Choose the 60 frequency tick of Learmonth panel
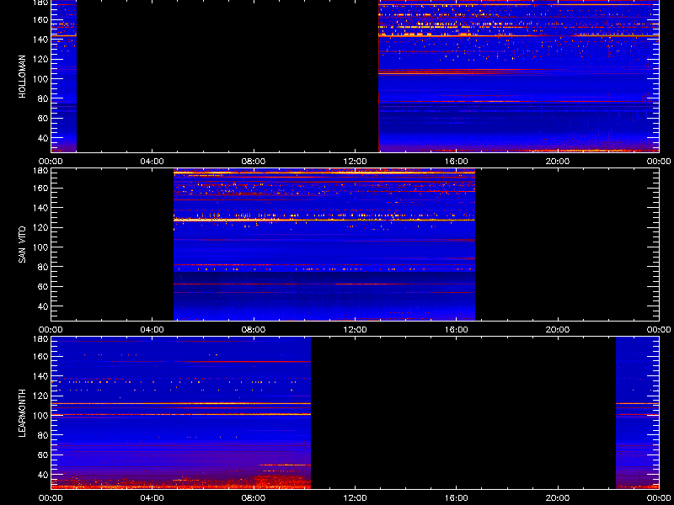 pos(44,454)
